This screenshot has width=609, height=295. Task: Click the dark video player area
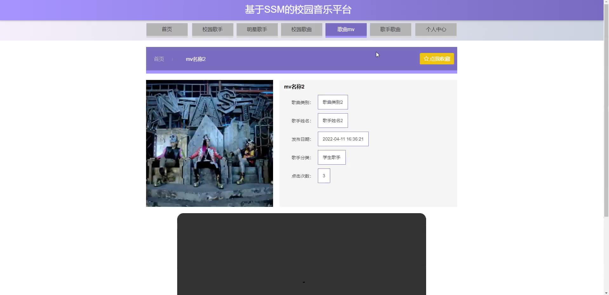[301, 254]
